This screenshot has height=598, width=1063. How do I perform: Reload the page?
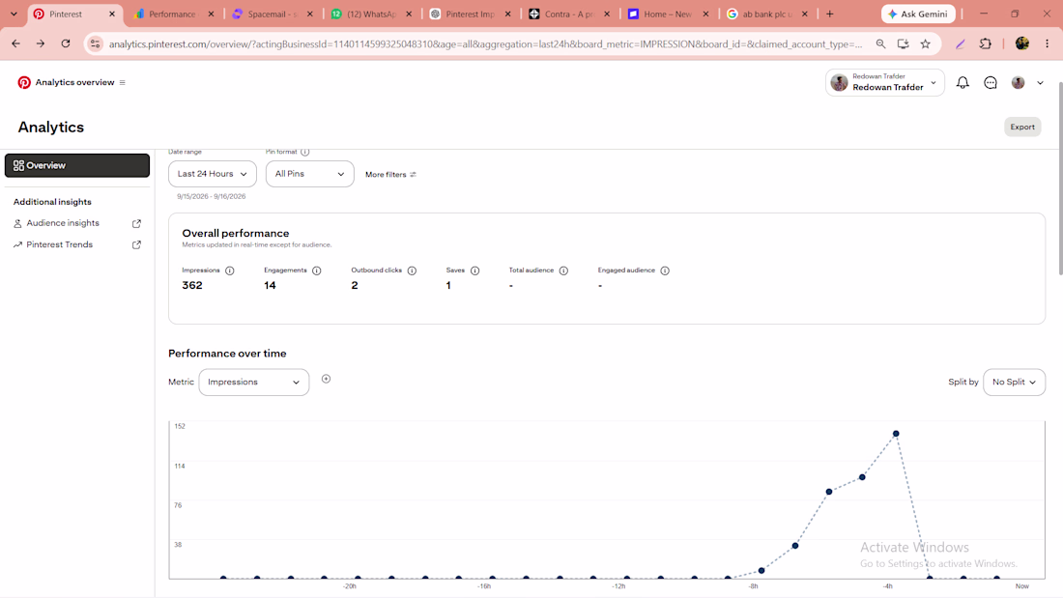pyautogui.click(x=66, y=43)
